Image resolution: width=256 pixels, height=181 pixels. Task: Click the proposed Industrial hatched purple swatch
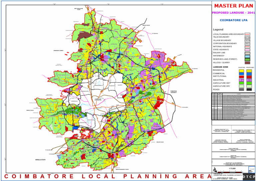point(249,80)
